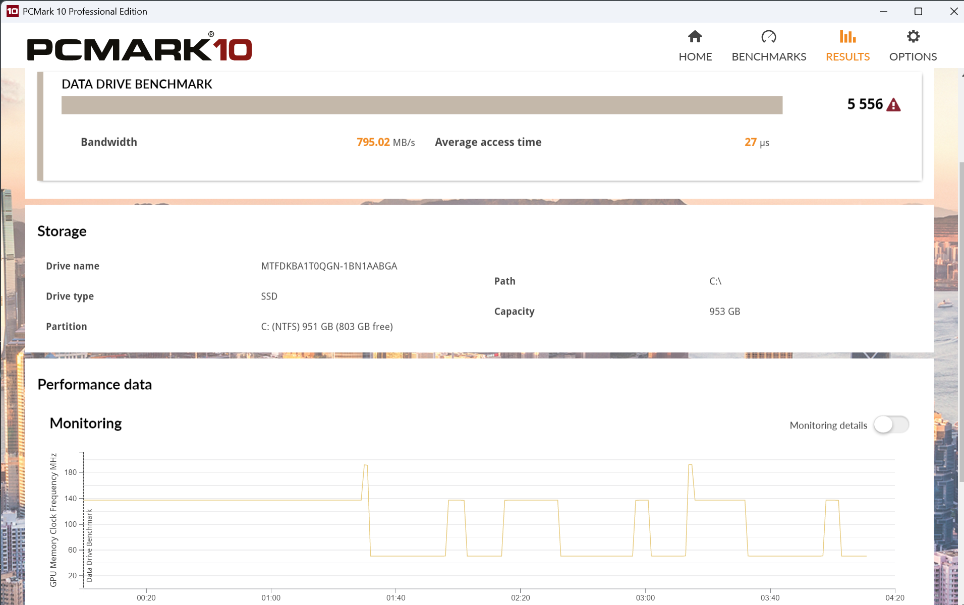Toggle the Monitoring details switch

click(891, 425)
